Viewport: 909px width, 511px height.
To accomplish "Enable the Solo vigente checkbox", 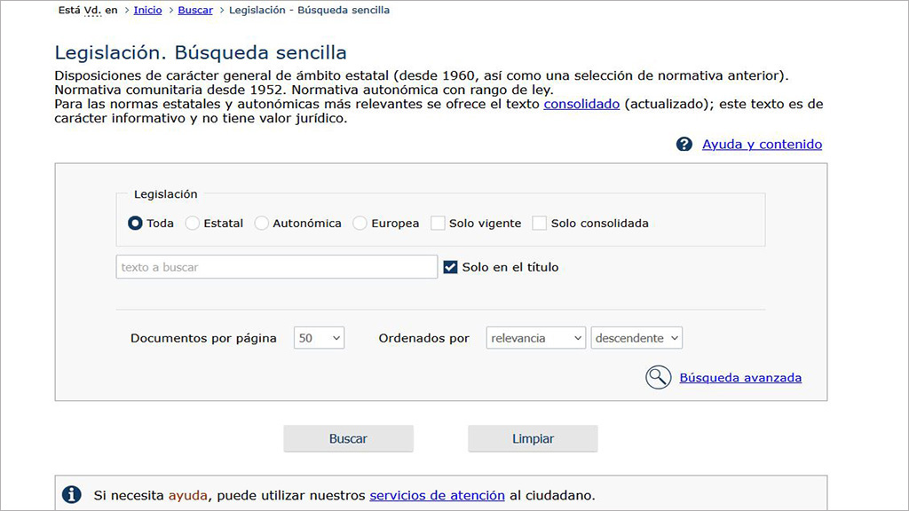I will point(438,224).
